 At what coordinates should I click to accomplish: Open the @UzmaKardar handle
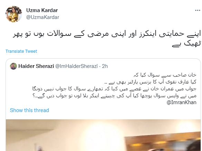click(x=42, y=17)
